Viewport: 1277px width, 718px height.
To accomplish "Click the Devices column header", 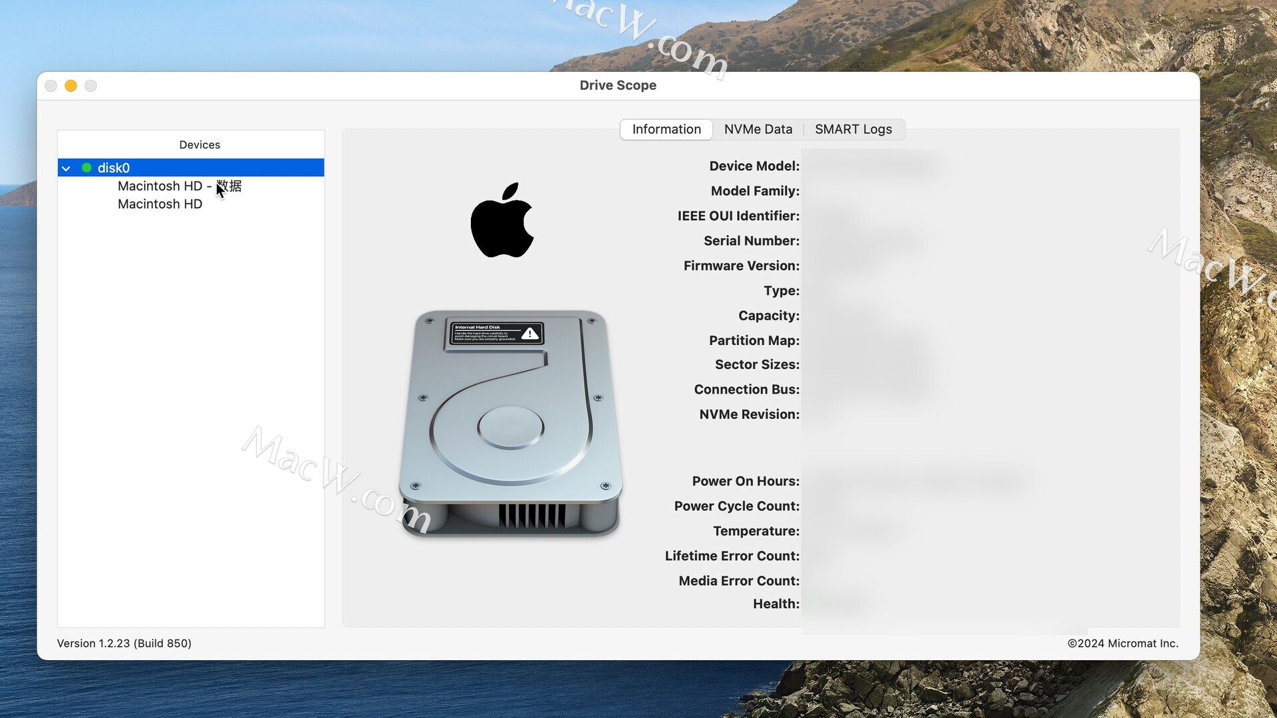I will (x=200, y=144).
